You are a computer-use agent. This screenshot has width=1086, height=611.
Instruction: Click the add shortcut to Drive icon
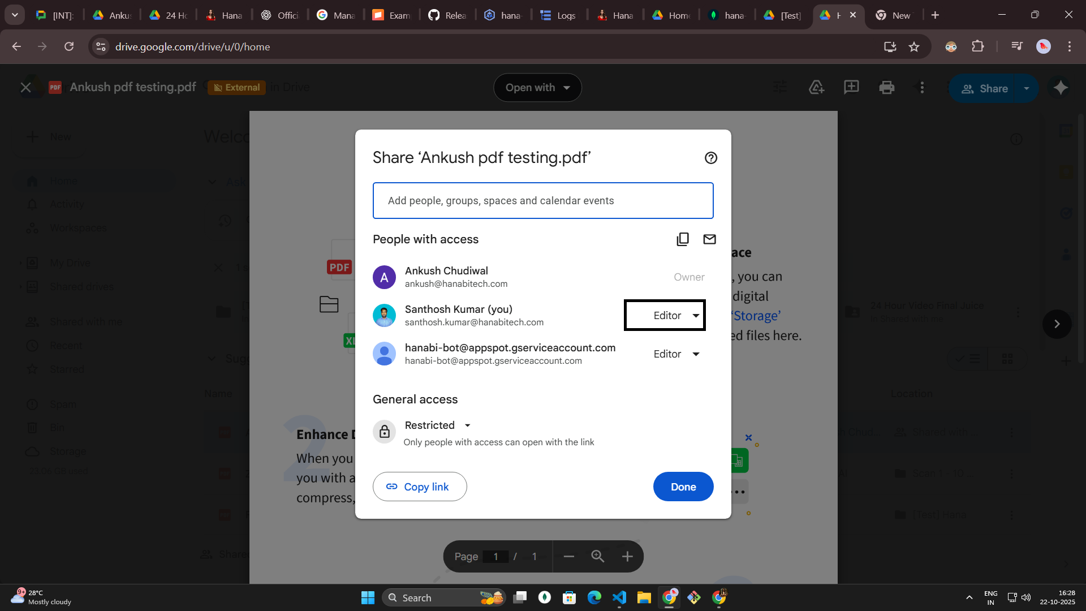point(816,87)
